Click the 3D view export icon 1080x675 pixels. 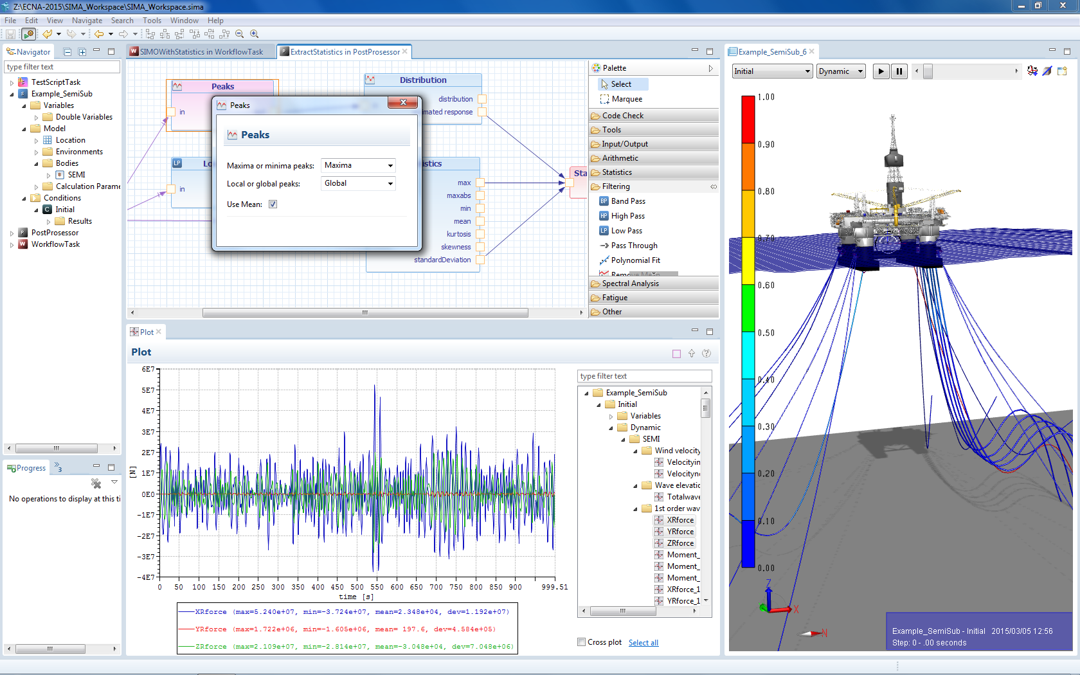(x=1061, y=71)
